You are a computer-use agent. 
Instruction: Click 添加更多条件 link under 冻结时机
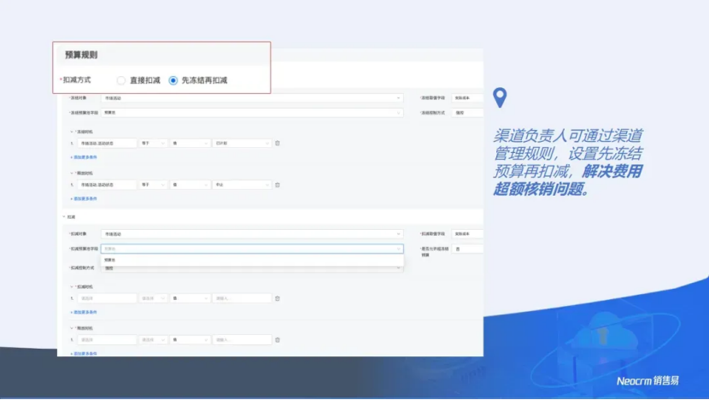(84, 157)
